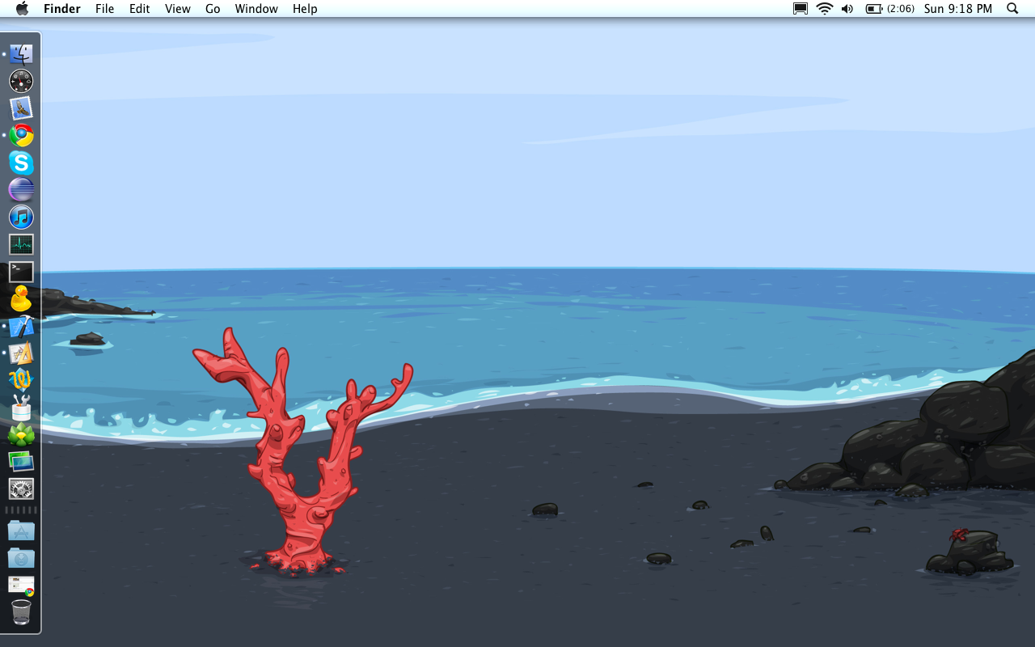Image resolution: width=1035 pixels, height=647 pixels.
Task: Click the volume speaker icon
Action: pos(847,9)
